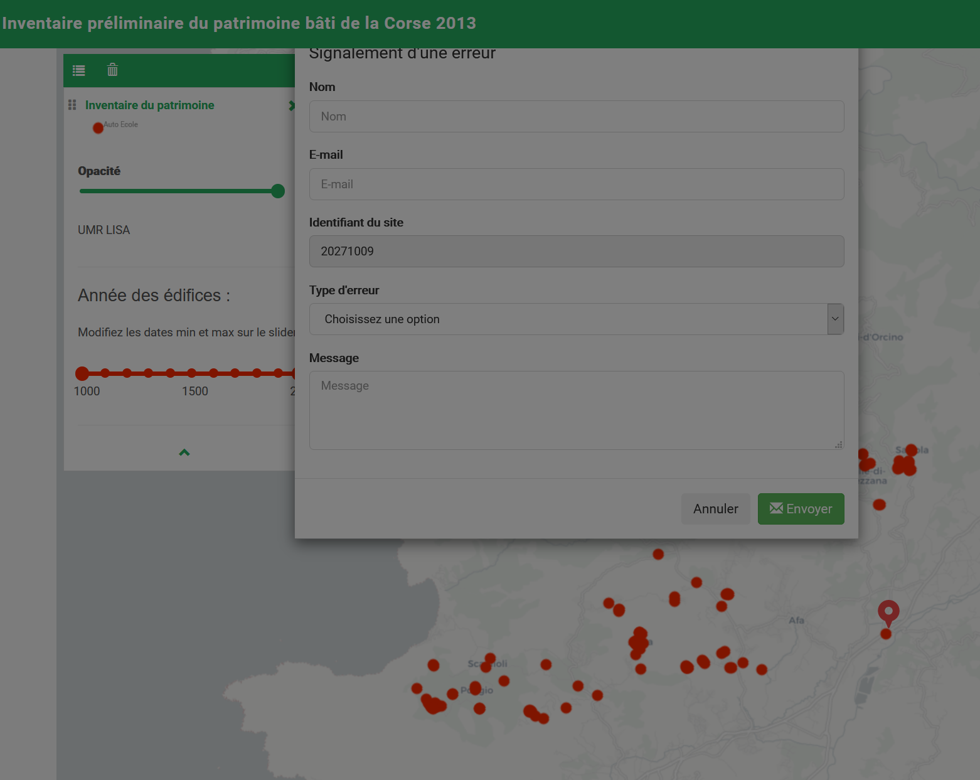Click the Type d'erreur dropdown arrow
980x780 pixels.
[835, 319]
